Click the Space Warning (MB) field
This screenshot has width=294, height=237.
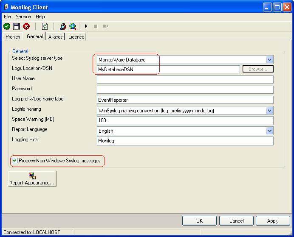click(185, 120)
